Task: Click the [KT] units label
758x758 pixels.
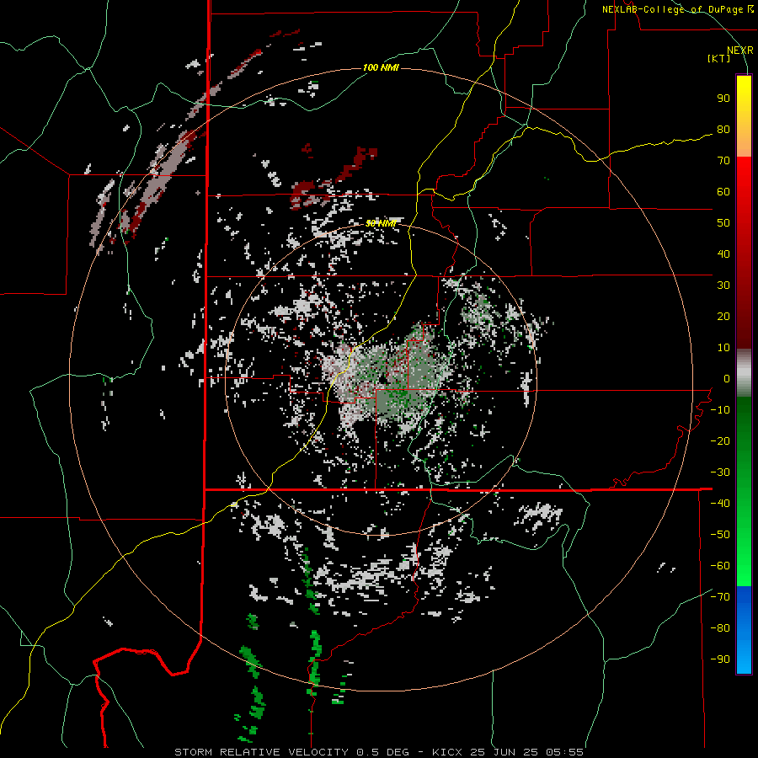Action: 718,58
